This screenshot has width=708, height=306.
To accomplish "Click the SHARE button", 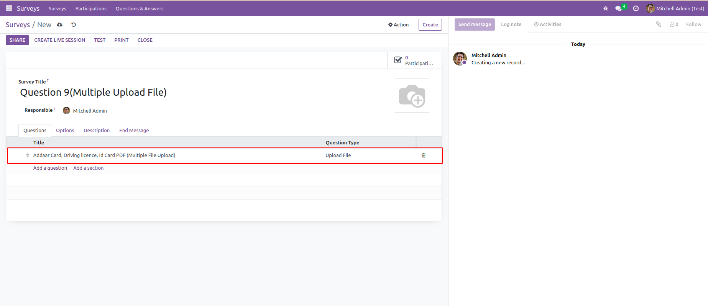I will pyautogui.click(x=17, y=40).
